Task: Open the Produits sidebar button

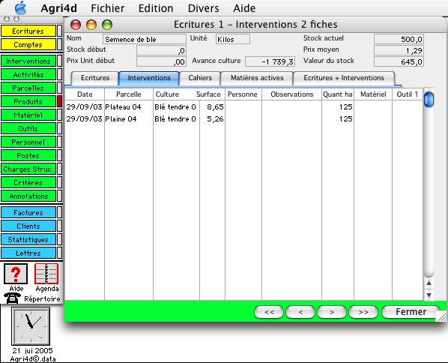Action: point(28,101)
